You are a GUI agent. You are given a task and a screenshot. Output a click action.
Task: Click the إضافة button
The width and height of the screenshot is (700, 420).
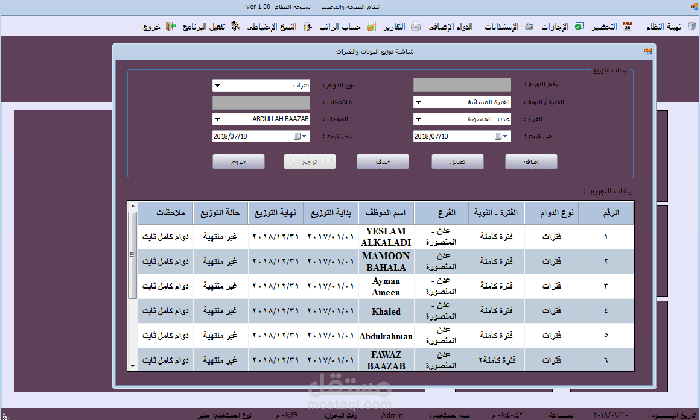tap(531, 162)
